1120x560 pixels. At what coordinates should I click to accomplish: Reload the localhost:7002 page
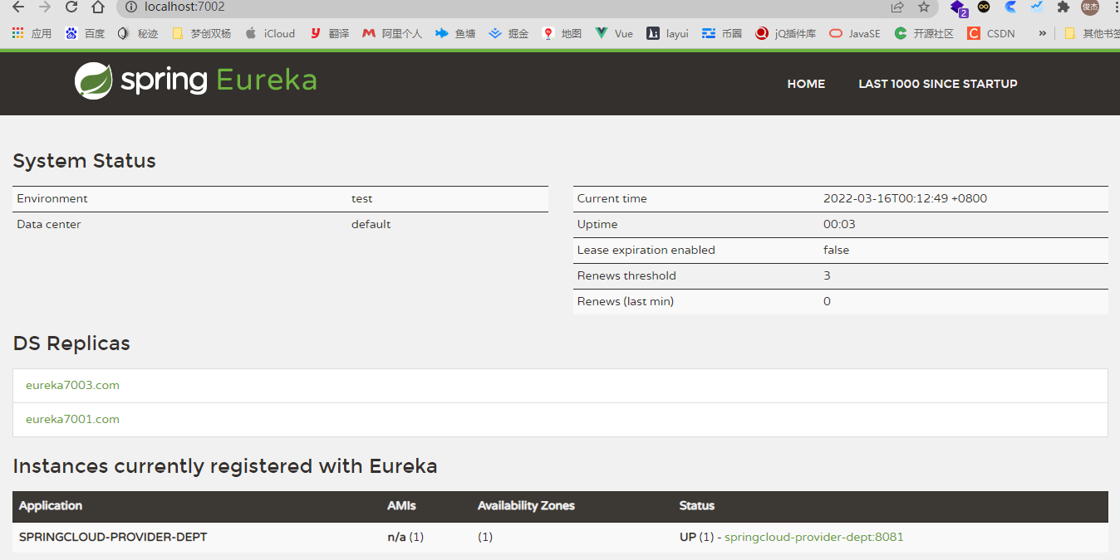(71, 7)
